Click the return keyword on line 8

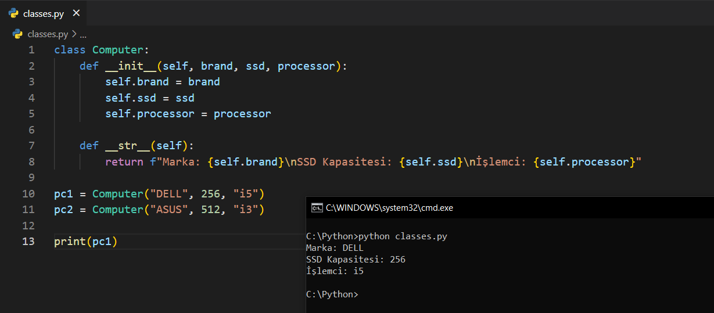[124, 162]
